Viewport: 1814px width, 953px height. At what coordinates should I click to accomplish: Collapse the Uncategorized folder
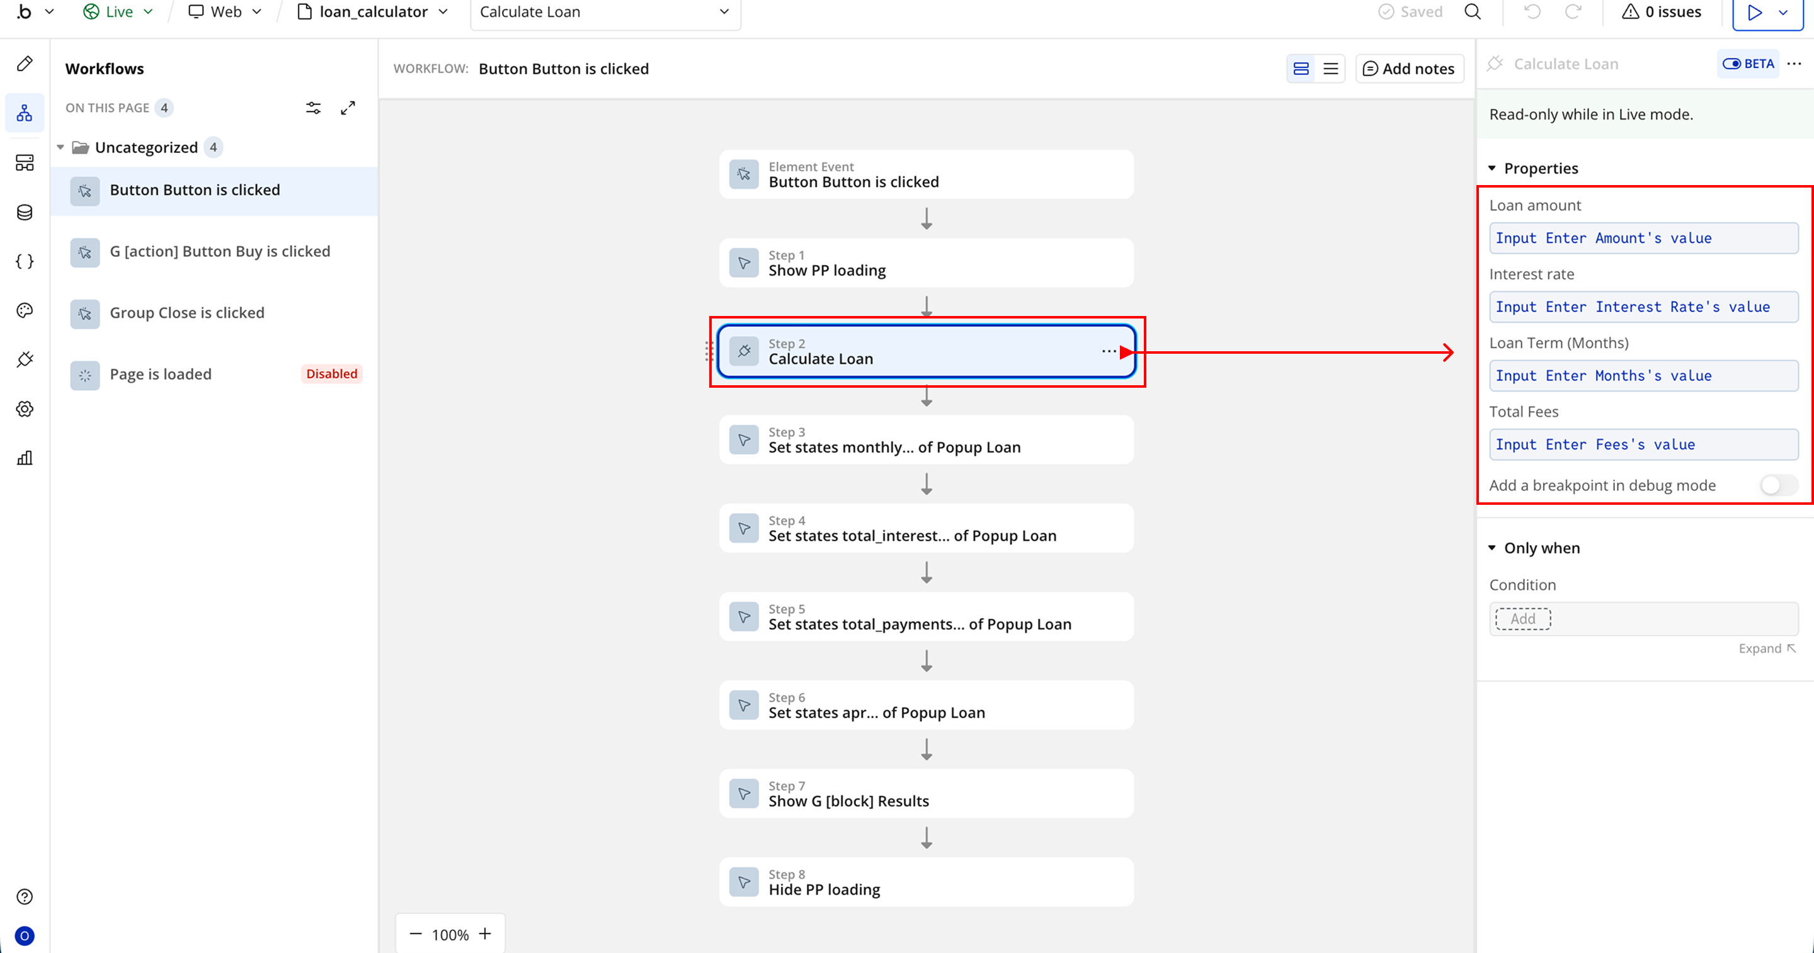(60, 147)
